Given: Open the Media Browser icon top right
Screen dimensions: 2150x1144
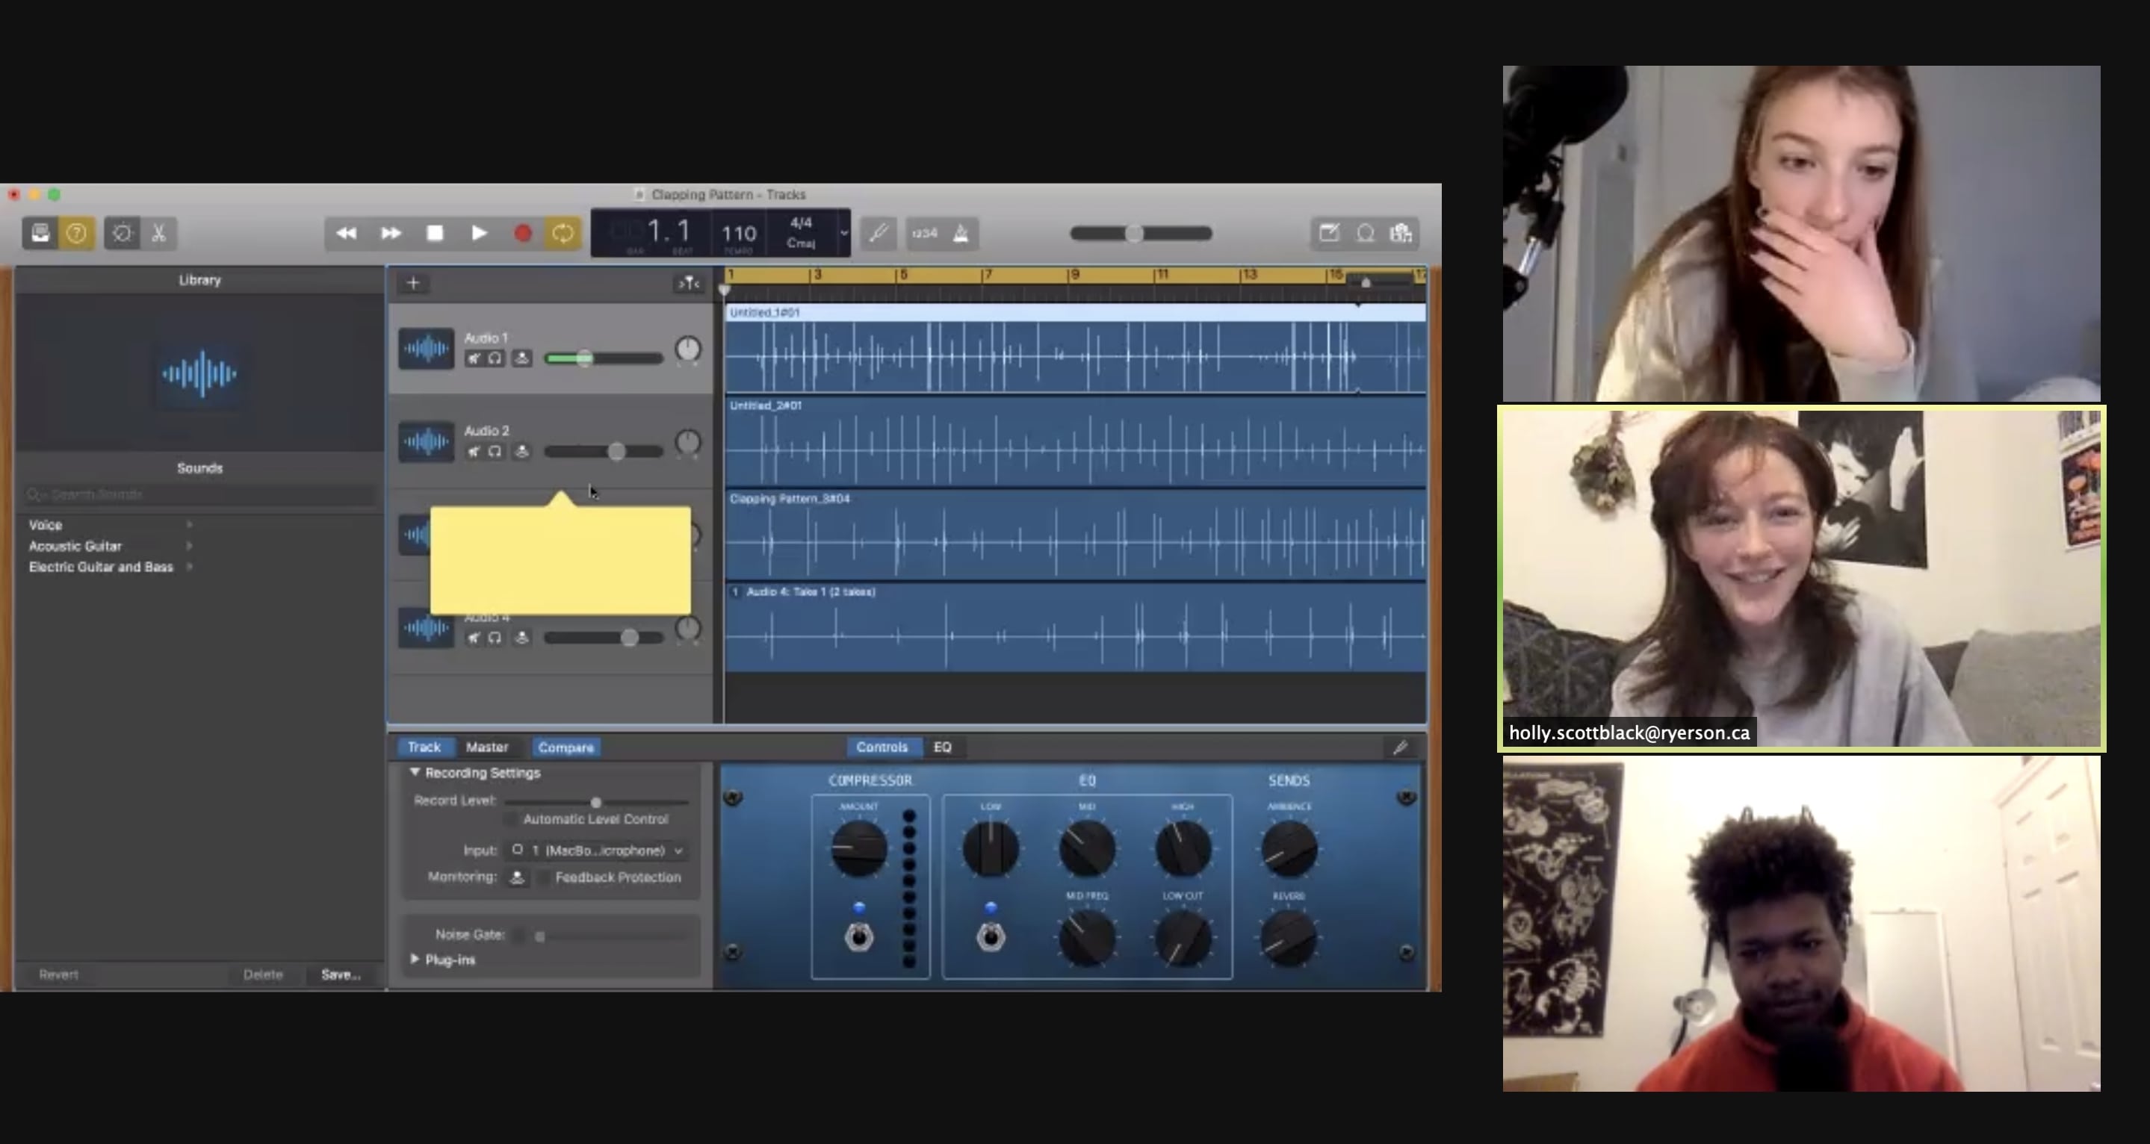Looking at the screenshot, I should 1402,234.
